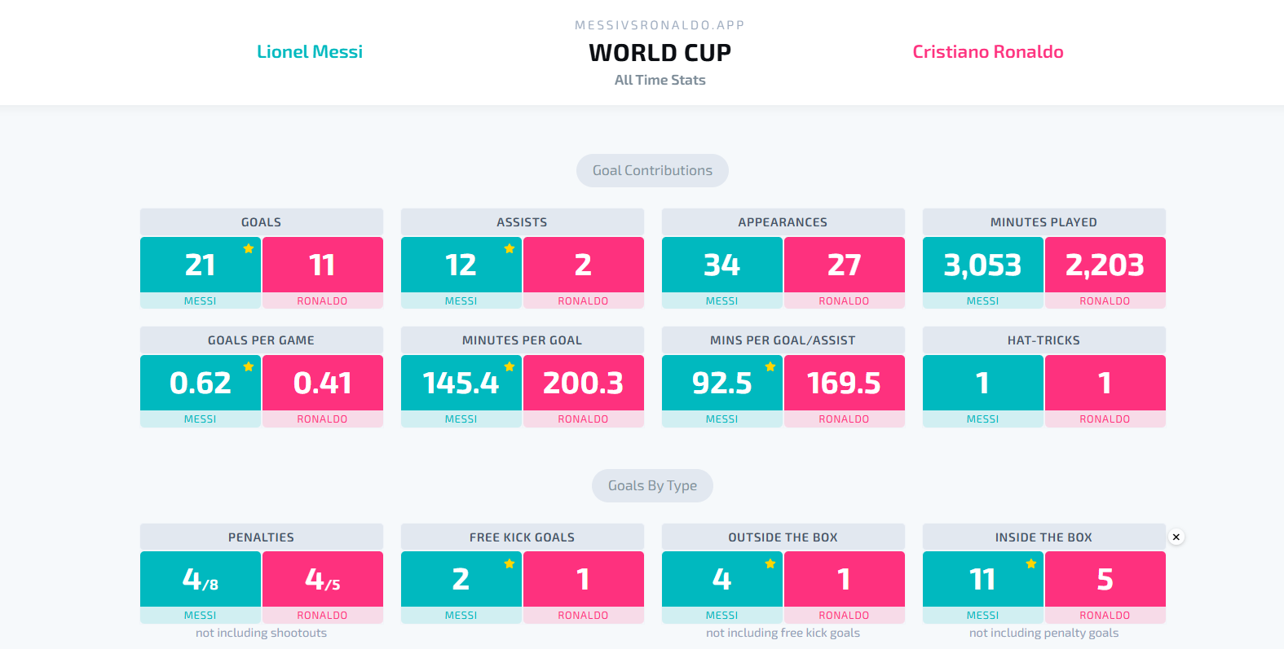This screenshot has width=1284, height=649.
Task: Open Lionel Messi's profile link
Action: click(x=310, y=52)
